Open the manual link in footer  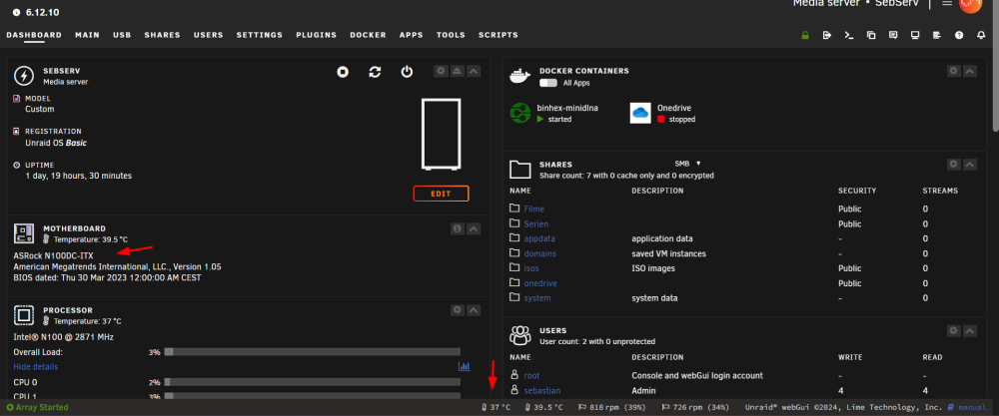tap(972, 407)
